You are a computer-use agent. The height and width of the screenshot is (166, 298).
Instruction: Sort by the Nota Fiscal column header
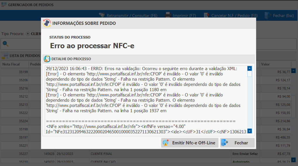click(11, 64)
